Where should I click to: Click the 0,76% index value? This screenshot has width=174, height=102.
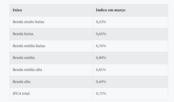(x=101, y=46)
